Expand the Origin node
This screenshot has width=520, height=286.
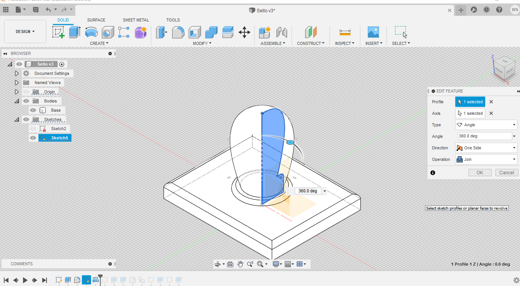pyautogui.click(x=17, y=92)
